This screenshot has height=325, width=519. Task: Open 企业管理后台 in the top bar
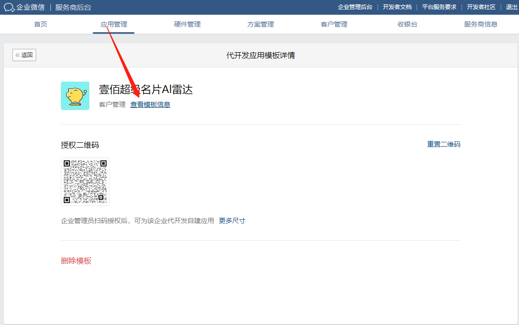click(355, 7)
